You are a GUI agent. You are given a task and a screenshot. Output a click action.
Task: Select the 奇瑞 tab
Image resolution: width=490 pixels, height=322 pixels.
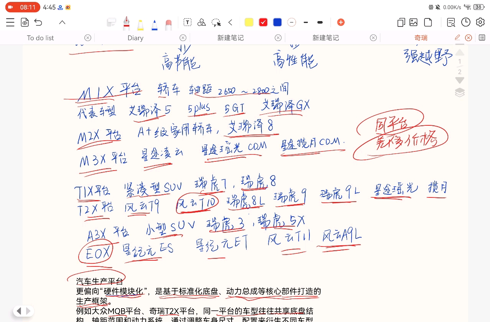pos(421,38)
